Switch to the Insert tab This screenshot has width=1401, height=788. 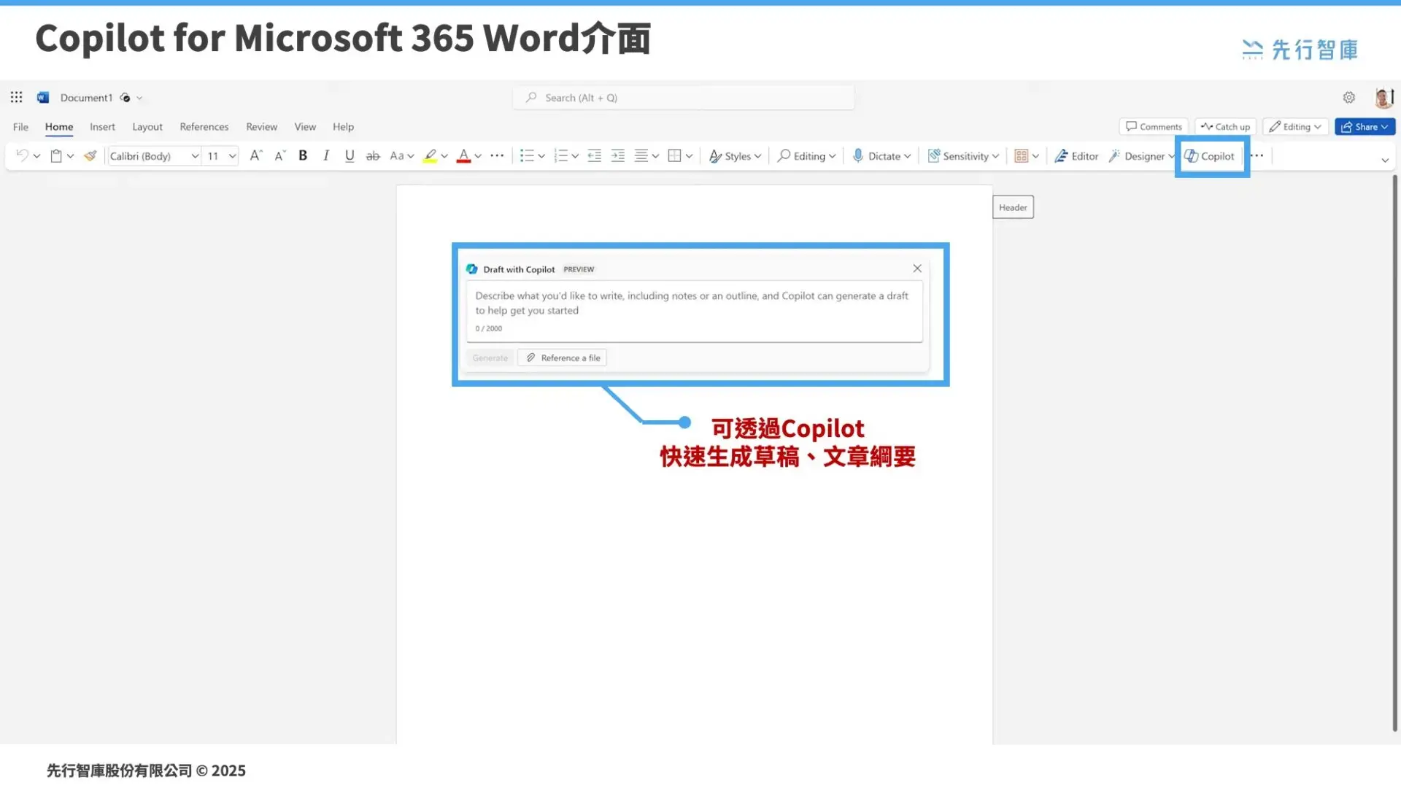(x=102, y=126)
